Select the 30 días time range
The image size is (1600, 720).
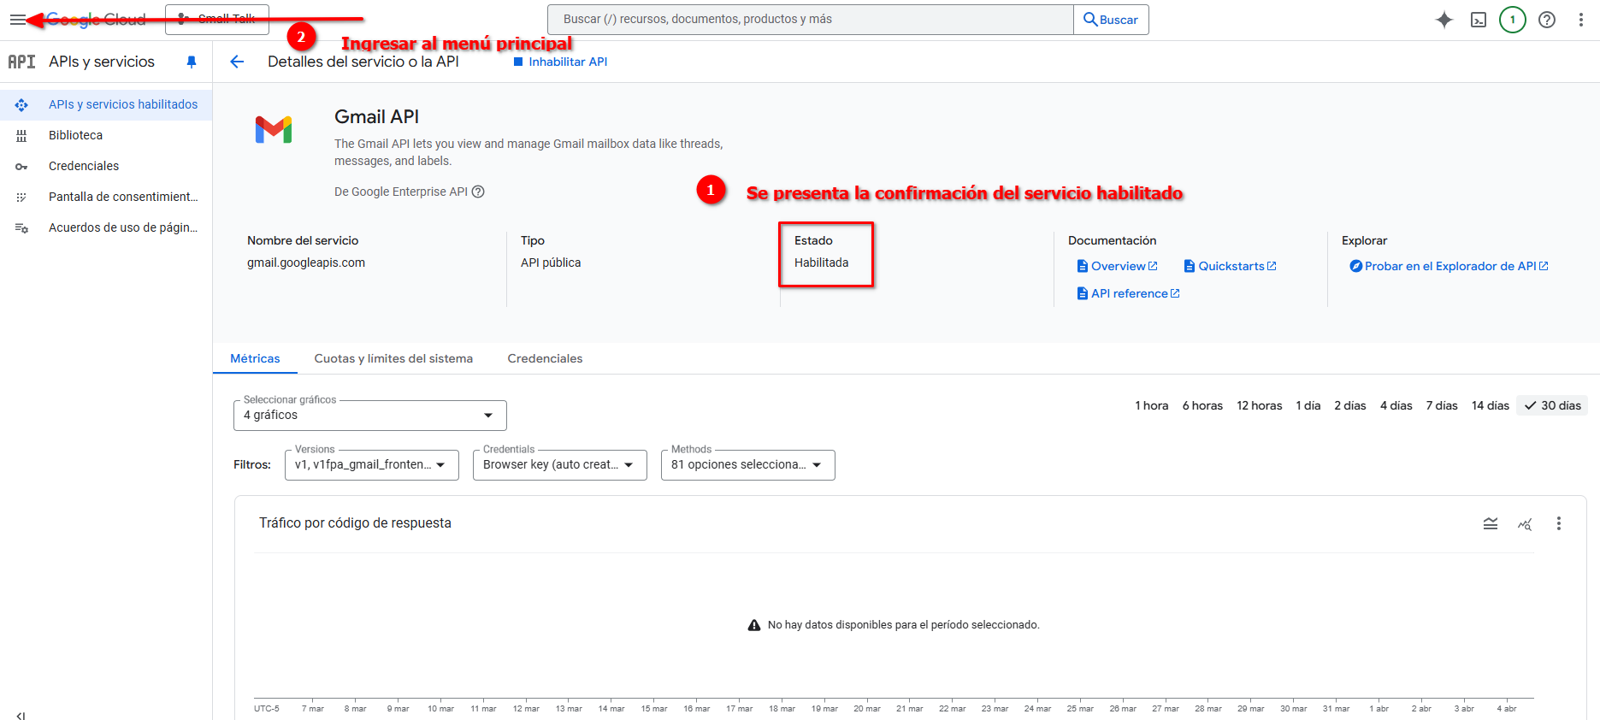tap(1552, 405)
